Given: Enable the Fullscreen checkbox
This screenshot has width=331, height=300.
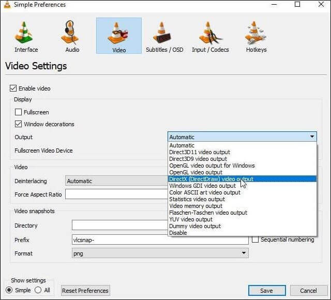Looking at the screenshot, I should click(19, 112).
